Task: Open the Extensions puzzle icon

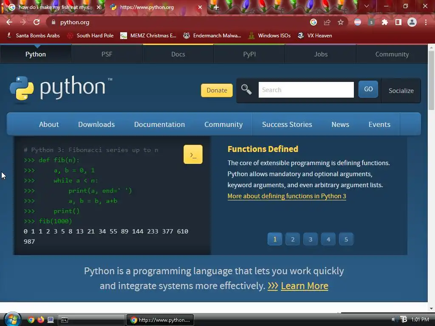Action: [x=385, y=22]
